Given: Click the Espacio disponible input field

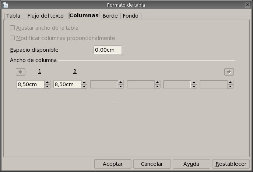Looking at the screenshot, I should coord(107,50).
